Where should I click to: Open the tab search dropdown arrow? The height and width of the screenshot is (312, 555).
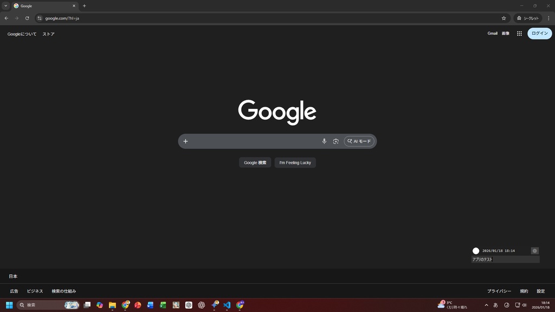pyautogui.click(x=5, y=5)
